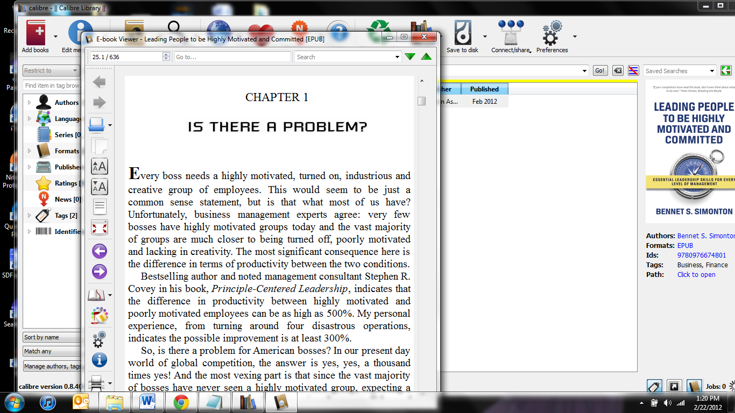Toggle full screen mode in the e-book viewer
This screenshot has height=413, width=735.
[x=100, y=227]
